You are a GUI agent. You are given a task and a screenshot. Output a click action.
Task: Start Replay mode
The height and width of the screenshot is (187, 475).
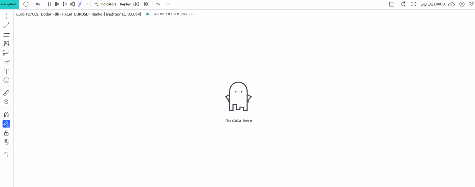click(x=129, y=4)
